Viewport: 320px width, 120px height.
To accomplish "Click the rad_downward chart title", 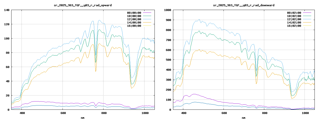I will (243, 5).
